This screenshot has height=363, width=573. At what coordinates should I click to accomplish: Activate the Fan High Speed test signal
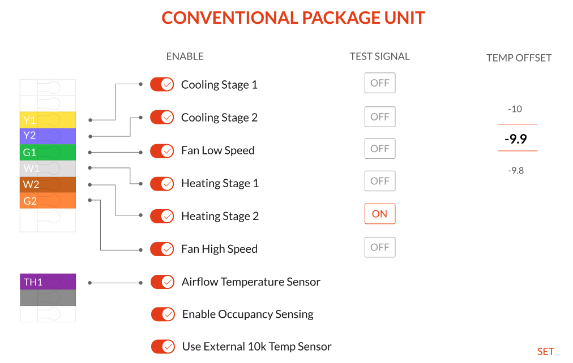[x=379, y=247]
